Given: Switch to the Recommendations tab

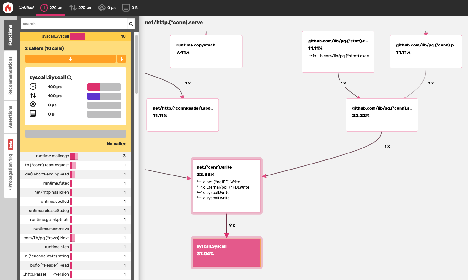Looking at the screenshot, I should click(10, 76).
